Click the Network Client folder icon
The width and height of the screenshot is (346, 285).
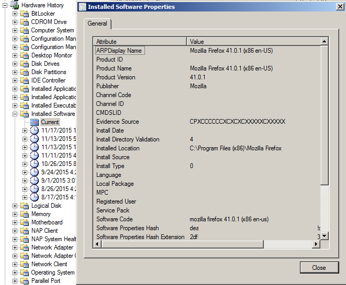point(25,264)
